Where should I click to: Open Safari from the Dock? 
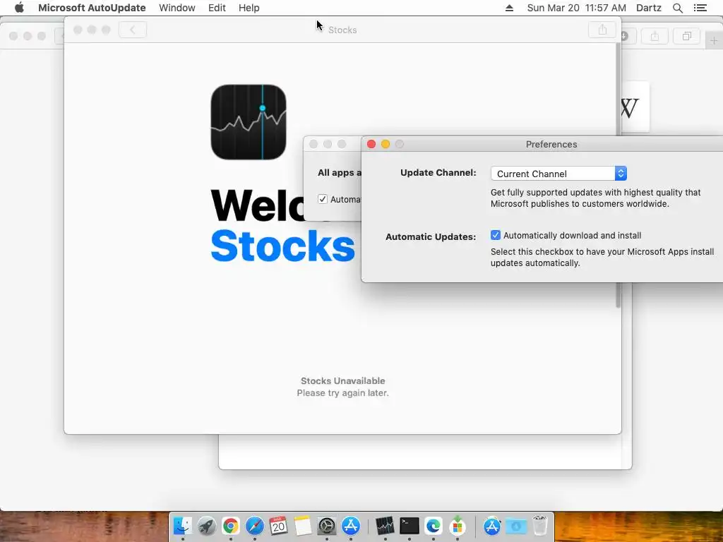[254, 525]
